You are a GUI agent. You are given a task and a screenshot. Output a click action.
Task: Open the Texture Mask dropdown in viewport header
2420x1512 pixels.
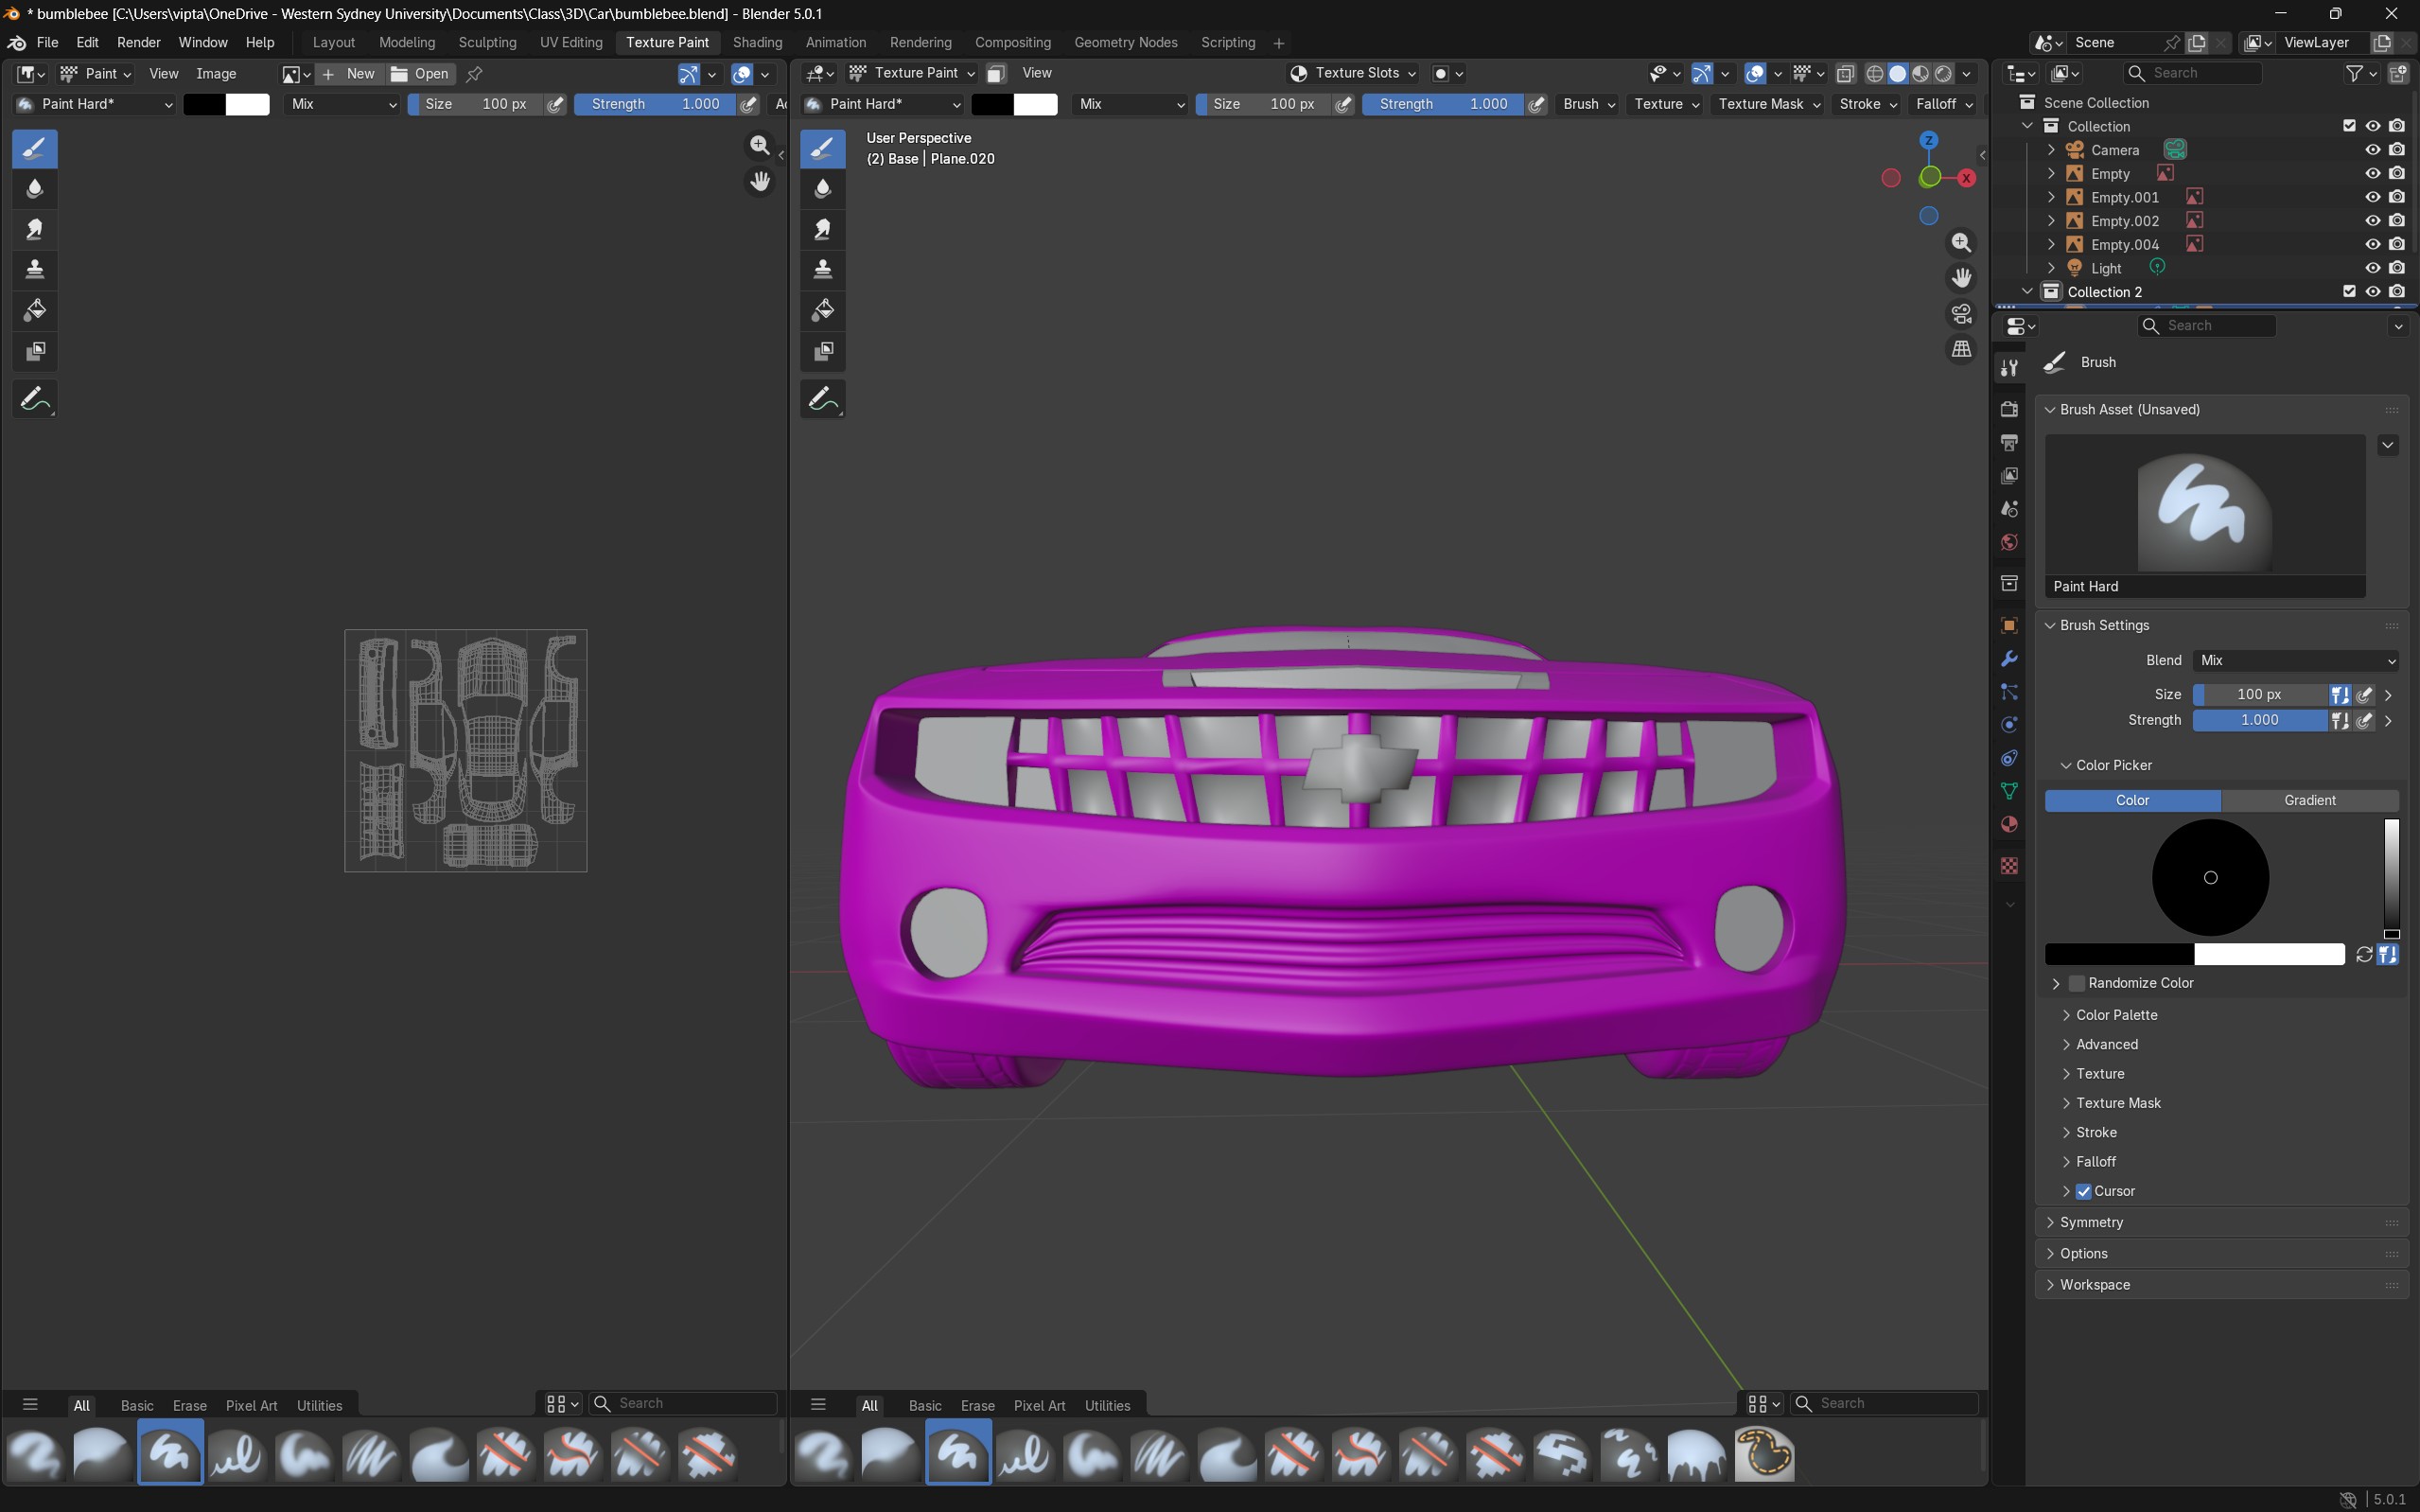point(1768,104)
